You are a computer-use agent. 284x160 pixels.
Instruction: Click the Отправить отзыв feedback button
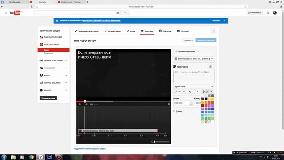coord(48,98)
